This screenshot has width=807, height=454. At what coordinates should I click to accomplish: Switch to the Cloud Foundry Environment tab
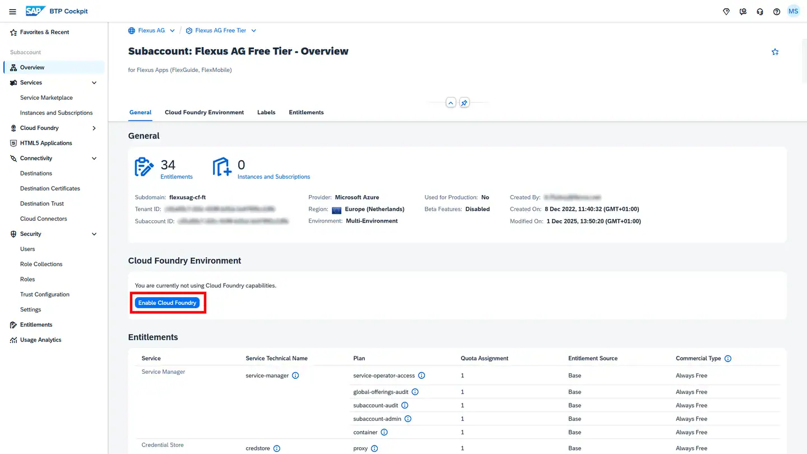(204, 112)
